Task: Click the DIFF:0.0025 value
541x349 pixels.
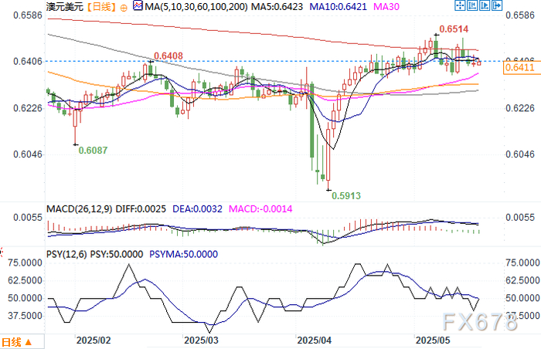Action: (141, 209)
